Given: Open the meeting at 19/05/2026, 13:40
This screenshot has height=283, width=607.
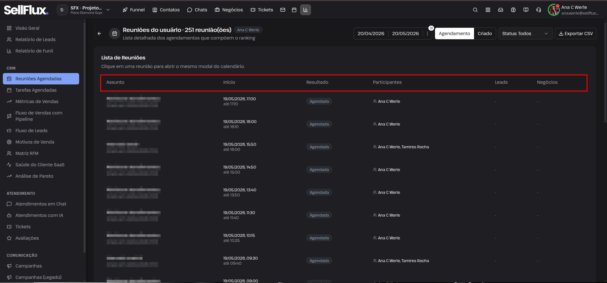Looking at the screenshot, I should (345, 193).
